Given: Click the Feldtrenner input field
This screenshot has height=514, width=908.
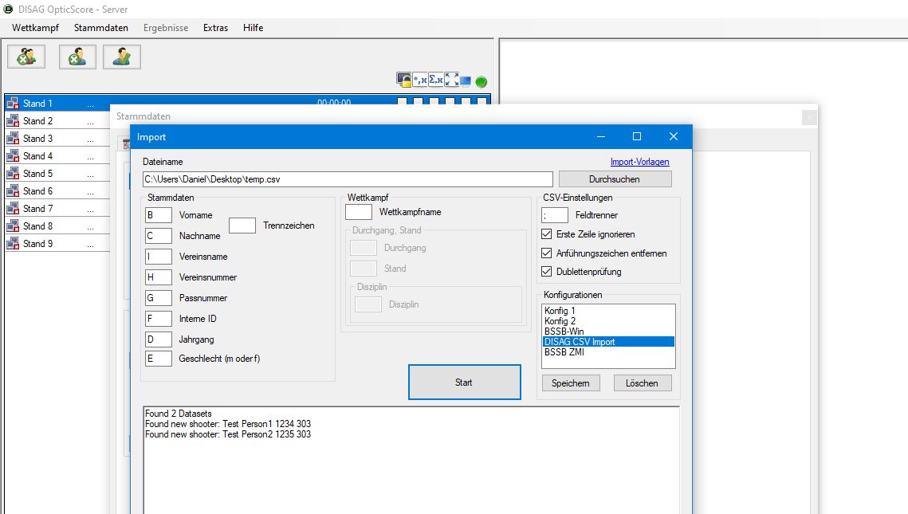Looking at the screenshot, I should pos(555,215).
